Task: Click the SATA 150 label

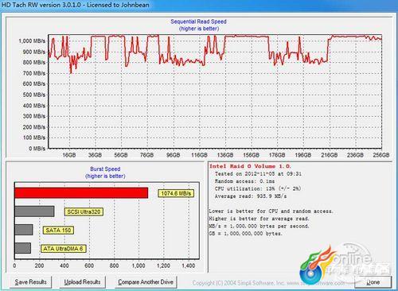Action: 58,230
